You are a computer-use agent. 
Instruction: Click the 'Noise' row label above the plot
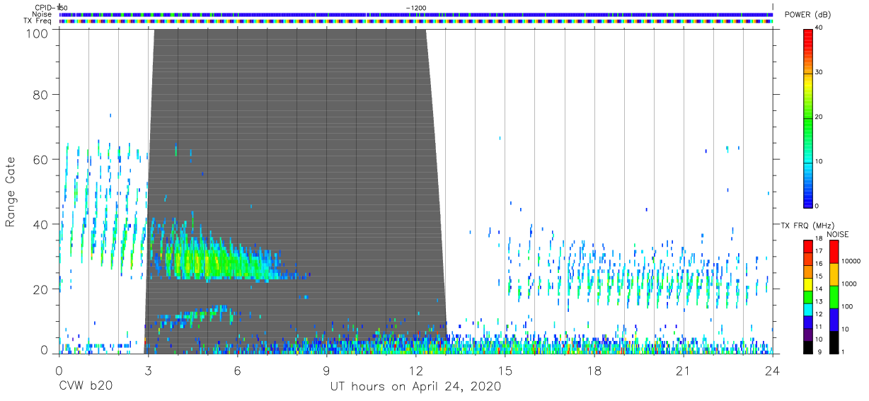(42, 14)
